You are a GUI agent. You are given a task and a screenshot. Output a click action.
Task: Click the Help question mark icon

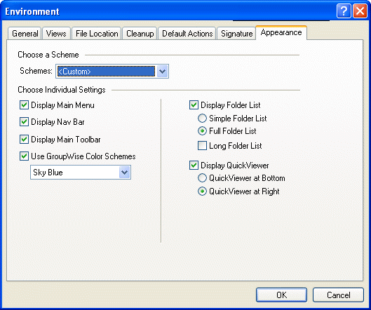click(x=344, y=11)
